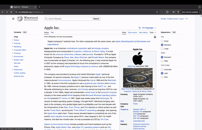Focus the Search Wikipedia input field
The height and width of the screenshot is (130, 202).
point(68,19)
